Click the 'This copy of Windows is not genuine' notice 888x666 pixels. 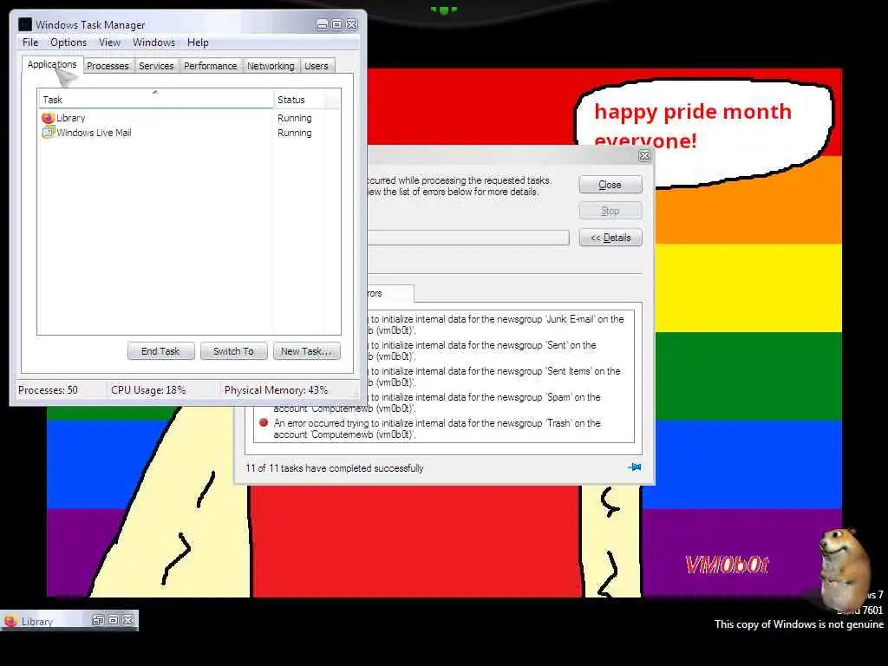point(799,624)
